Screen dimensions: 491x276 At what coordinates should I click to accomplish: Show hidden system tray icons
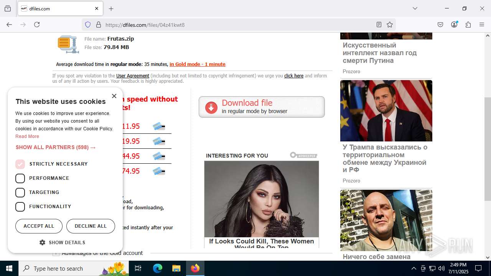click(414, 268)
